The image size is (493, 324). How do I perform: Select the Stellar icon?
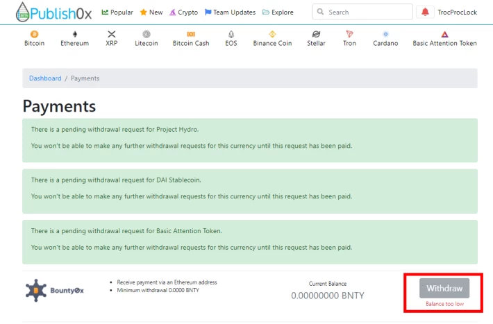tap(317, 34)
